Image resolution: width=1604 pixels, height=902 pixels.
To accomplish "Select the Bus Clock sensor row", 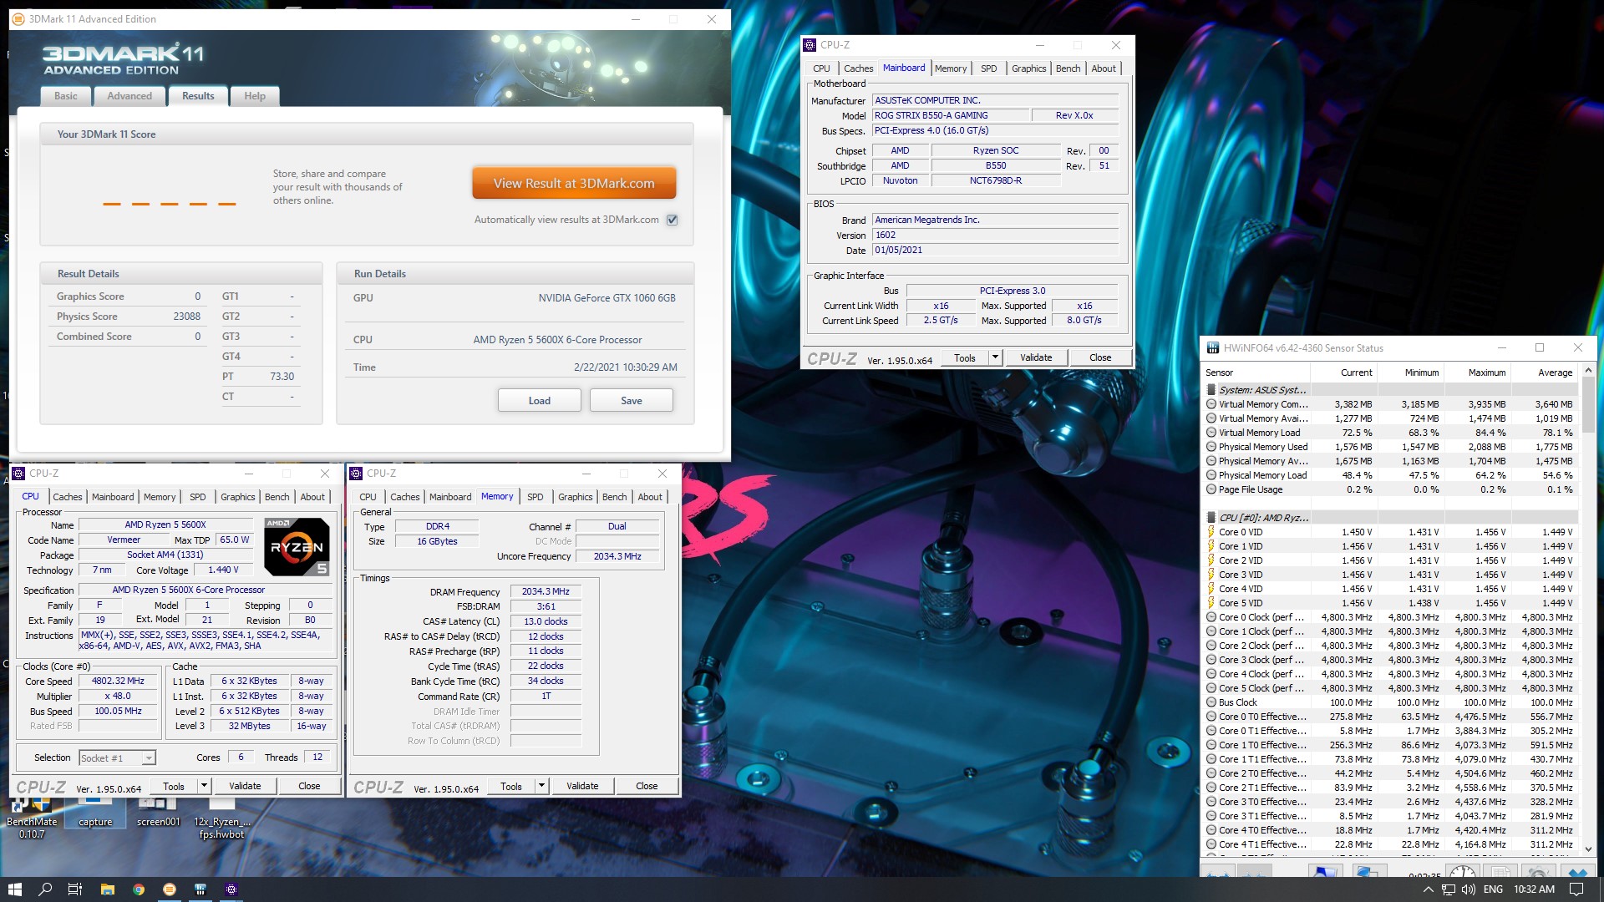I will click(x=1390, y=702).
